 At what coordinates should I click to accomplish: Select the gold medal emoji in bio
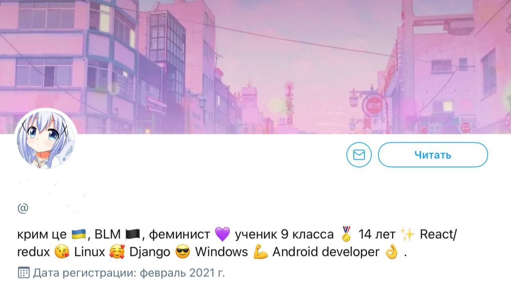346,234
